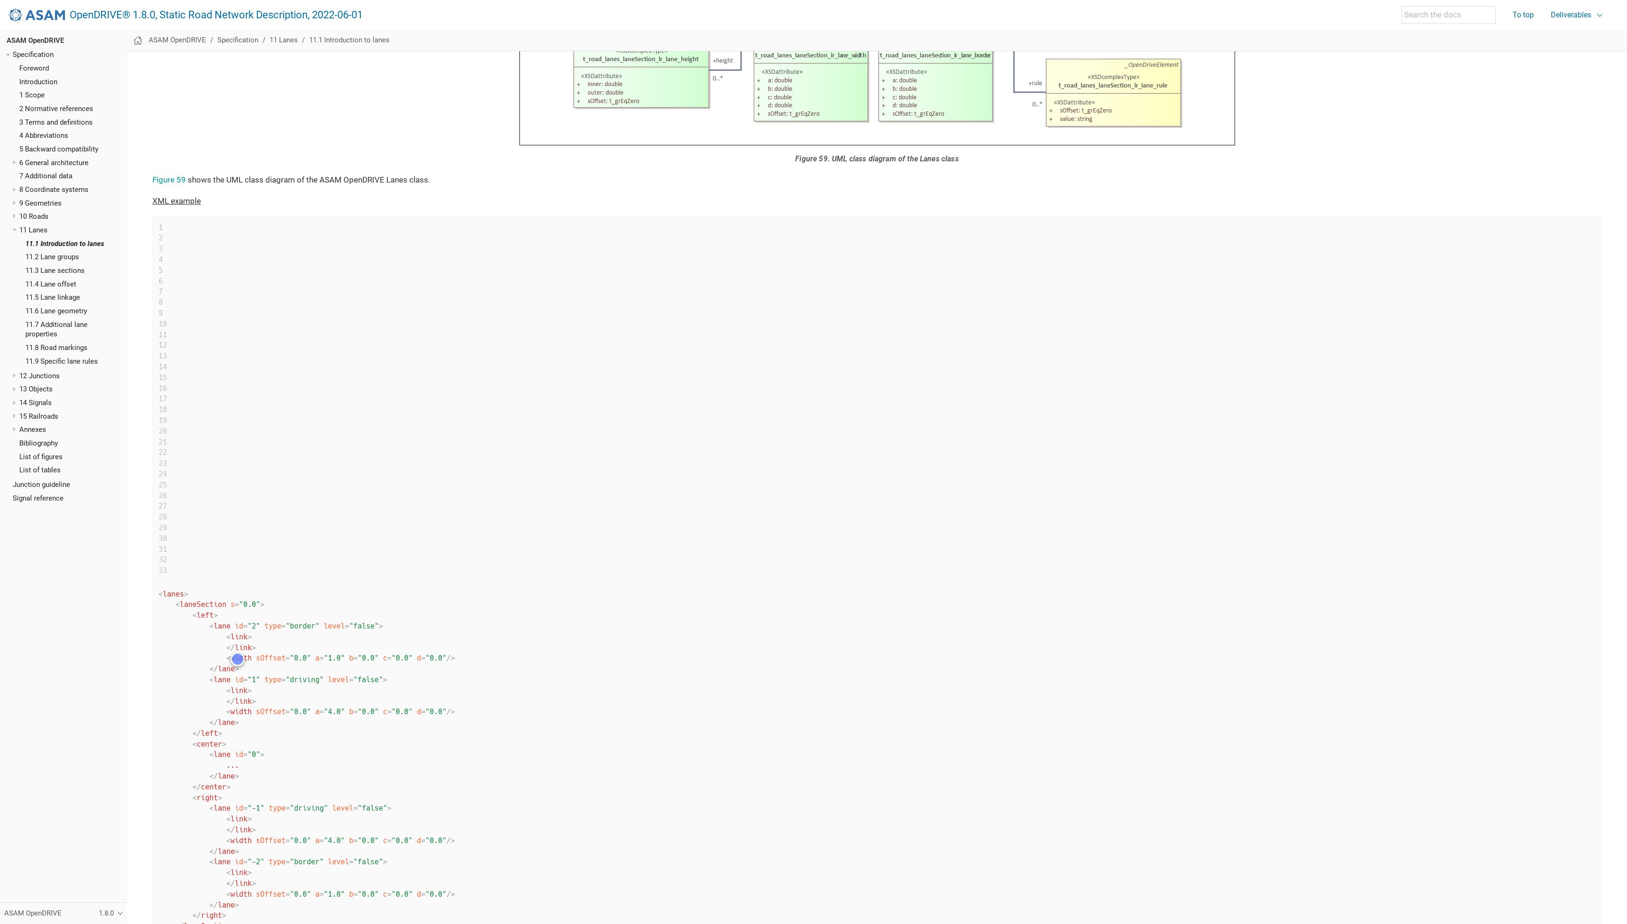The image size is (1627, 924).
Task: Open 11.7 Additional lane properties
Action: (x=56, y=329)
